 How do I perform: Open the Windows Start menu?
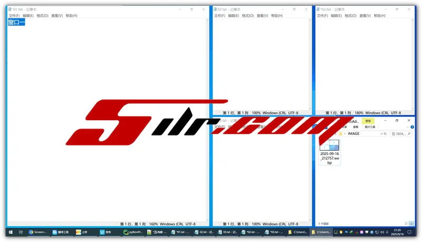[x=11, y=232]
